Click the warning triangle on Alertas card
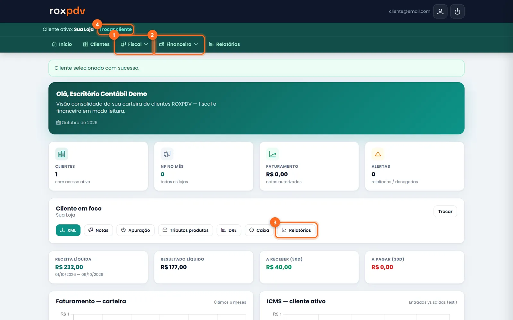Viewport: 513px width, 320px height. [378, 154]
